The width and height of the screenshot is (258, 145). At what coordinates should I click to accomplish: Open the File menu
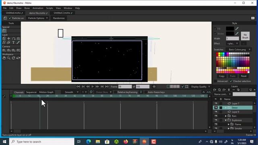click(5, 8)
